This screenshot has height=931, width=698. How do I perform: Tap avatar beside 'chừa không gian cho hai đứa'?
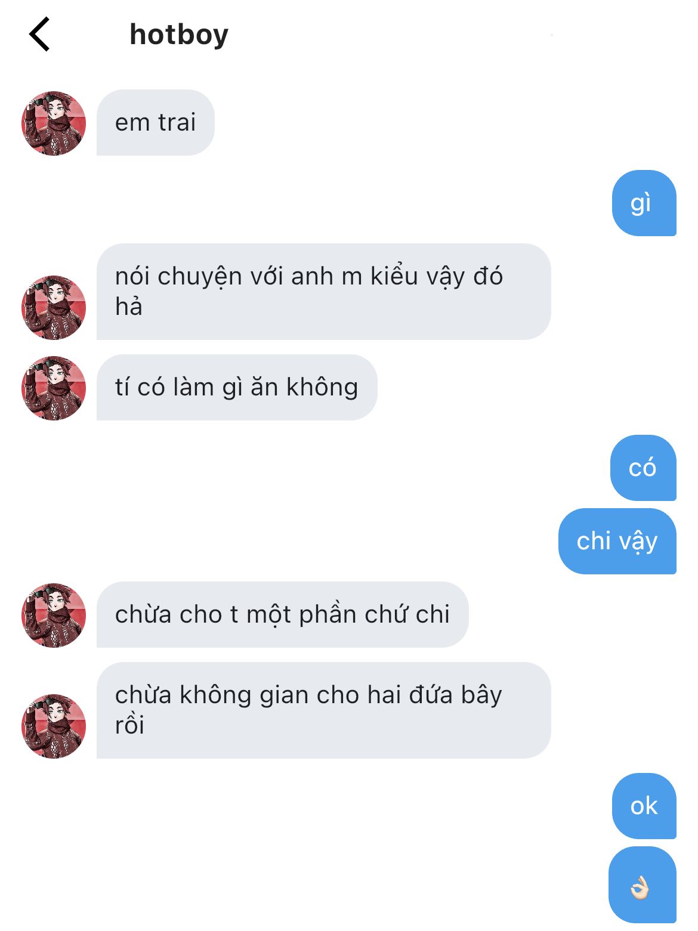coord(54,726)
